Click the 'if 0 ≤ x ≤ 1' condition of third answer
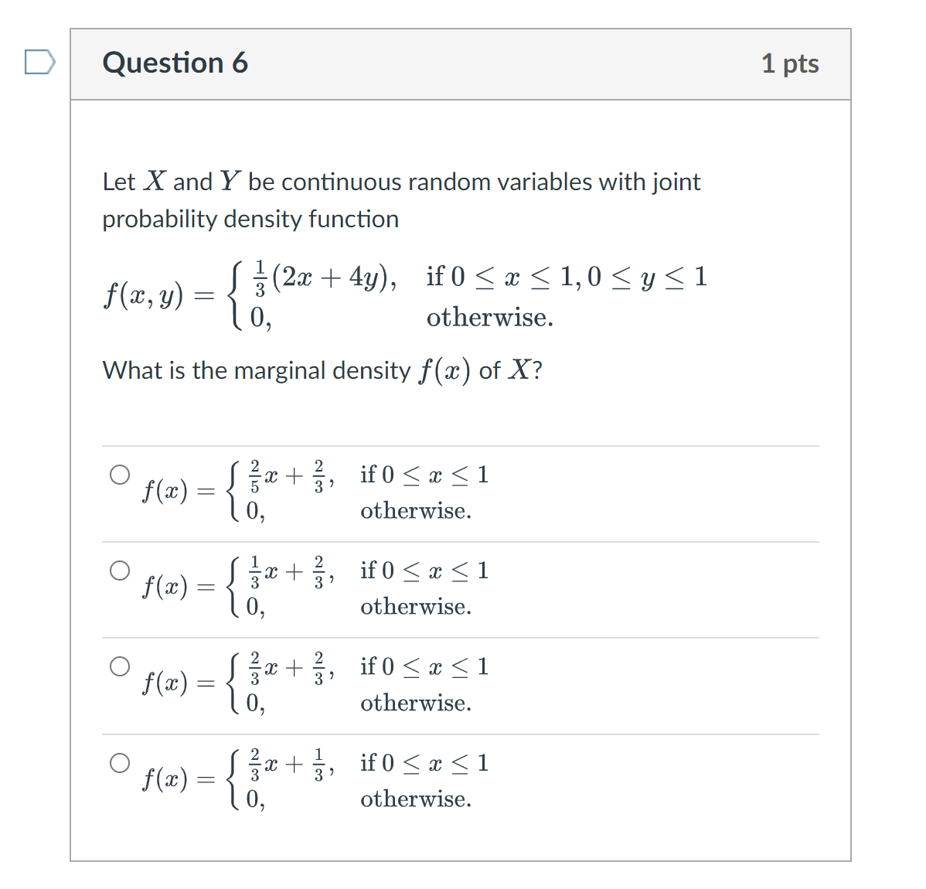Image resolution: width=926 pixels, height=889 pixels. click(424, 666)
